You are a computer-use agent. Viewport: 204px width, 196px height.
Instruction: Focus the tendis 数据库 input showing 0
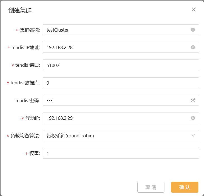click(x=121, y=83)
